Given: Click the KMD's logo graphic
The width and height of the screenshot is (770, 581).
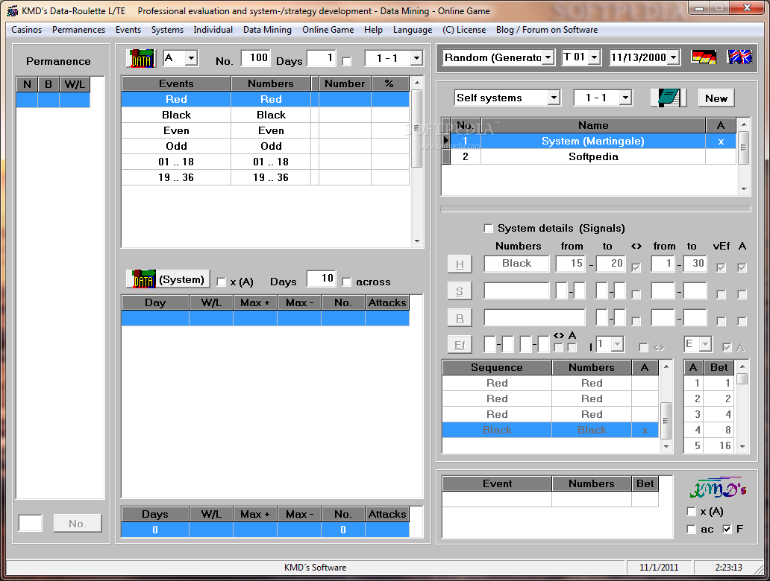Looking at the screenshot, I should (x=718, y=488).
